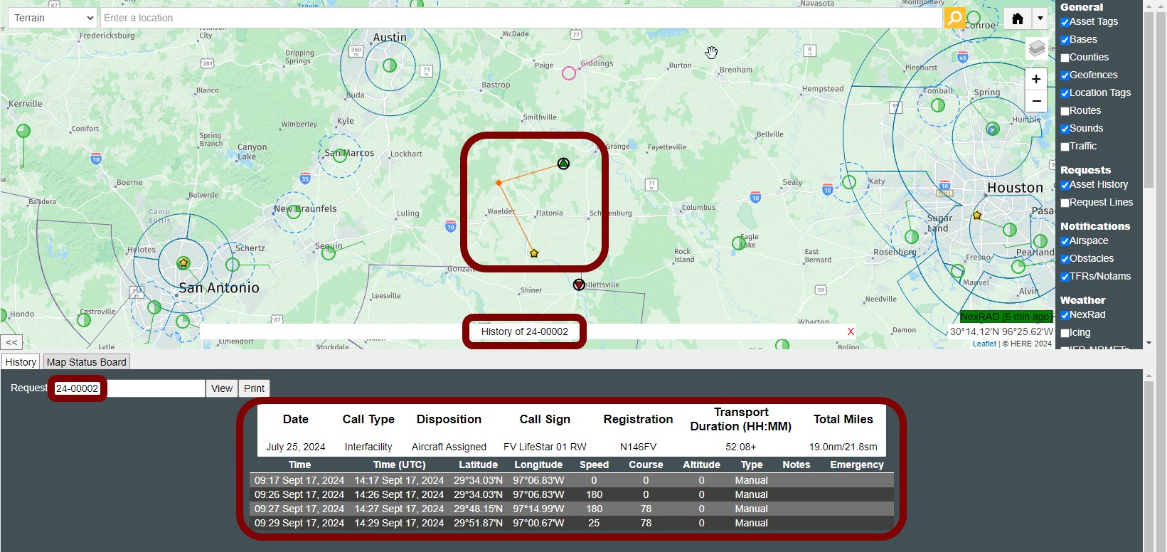This screenshot has width=1167, height=552.
Task: Click the Request number input field
Action: 129,388
